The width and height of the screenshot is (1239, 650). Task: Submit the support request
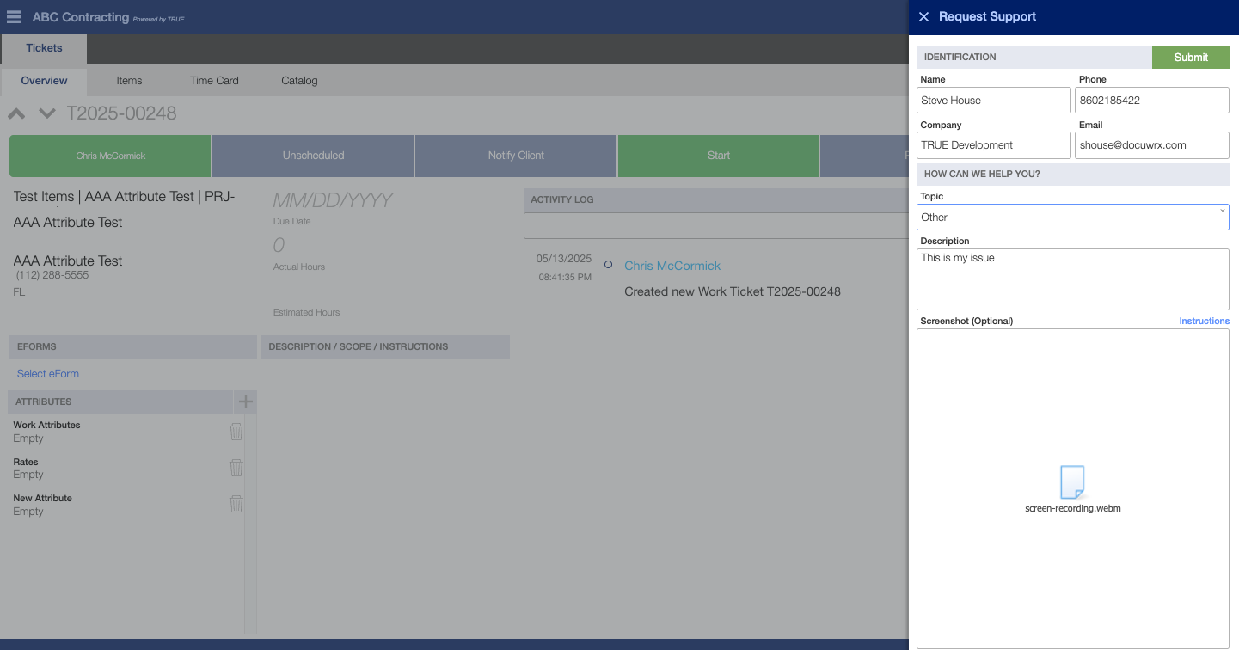click(x=1191, y=57)
